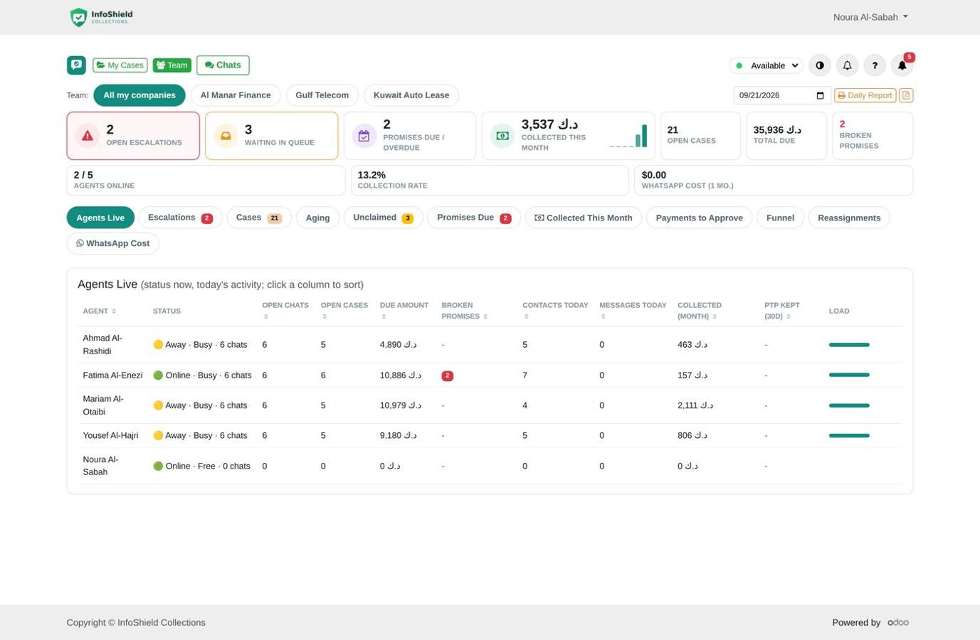Export the report using the PDF icon
This screenshot has width=980, height=640.
(x=906, y=95)
